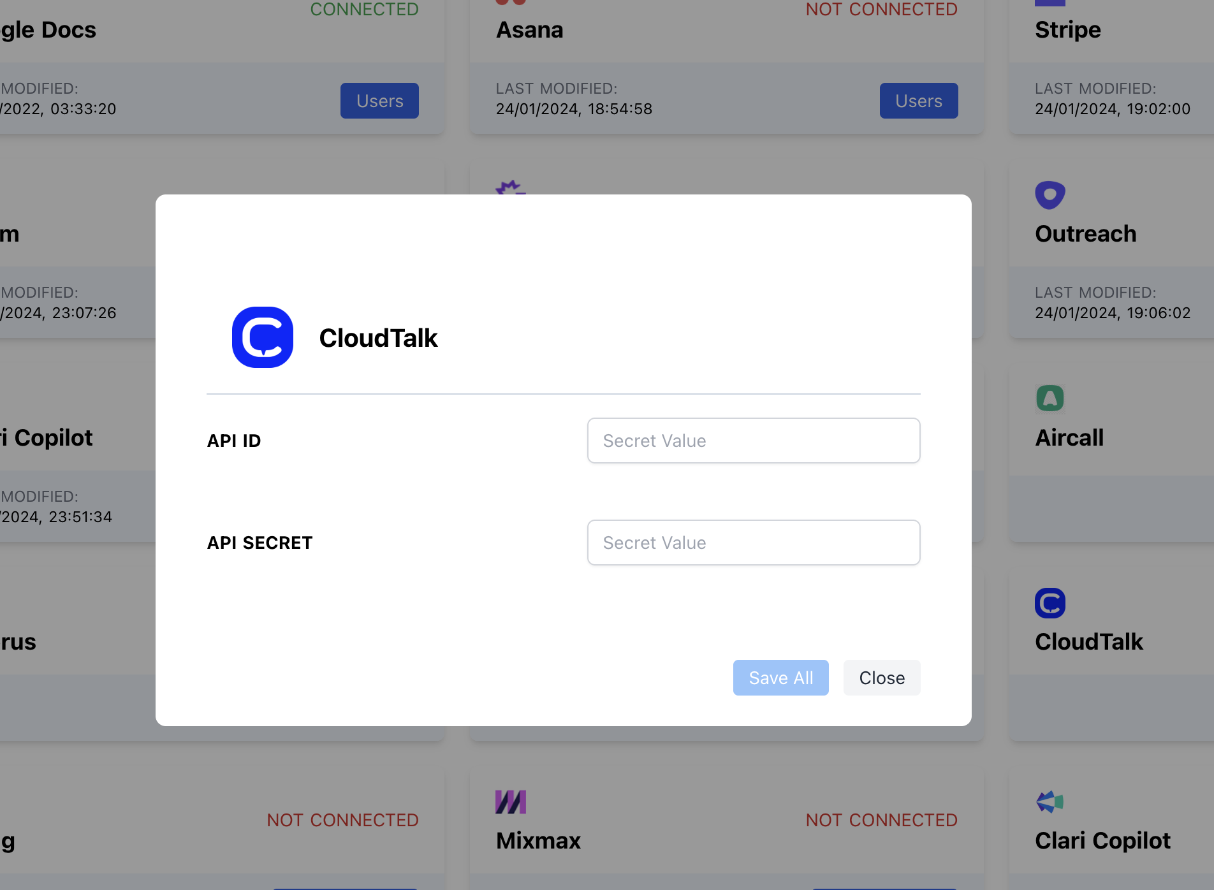Click the NOT CONNECTED label on Asana
Viewport: 1214px width, 890px height.
tap(881, 10)
